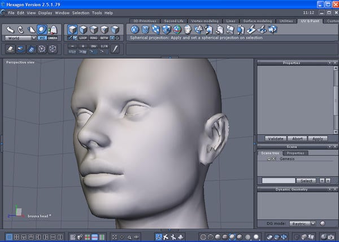Click the Validate button
The width and height of the screenshot is (339, 242).
pyautogui.click(x=275, y=138)
